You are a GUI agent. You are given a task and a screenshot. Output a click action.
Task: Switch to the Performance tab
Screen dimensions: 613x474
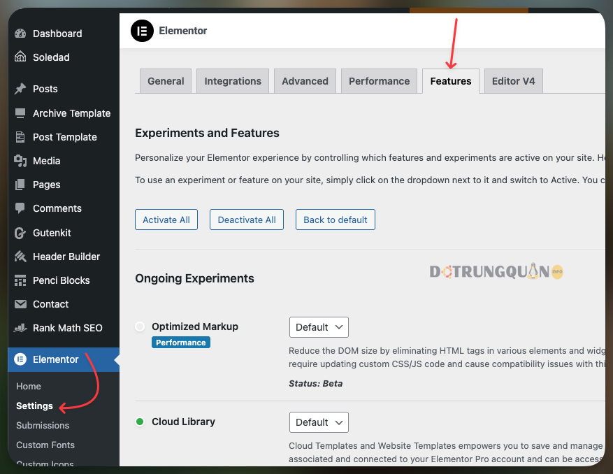click(x=380, y=81)
